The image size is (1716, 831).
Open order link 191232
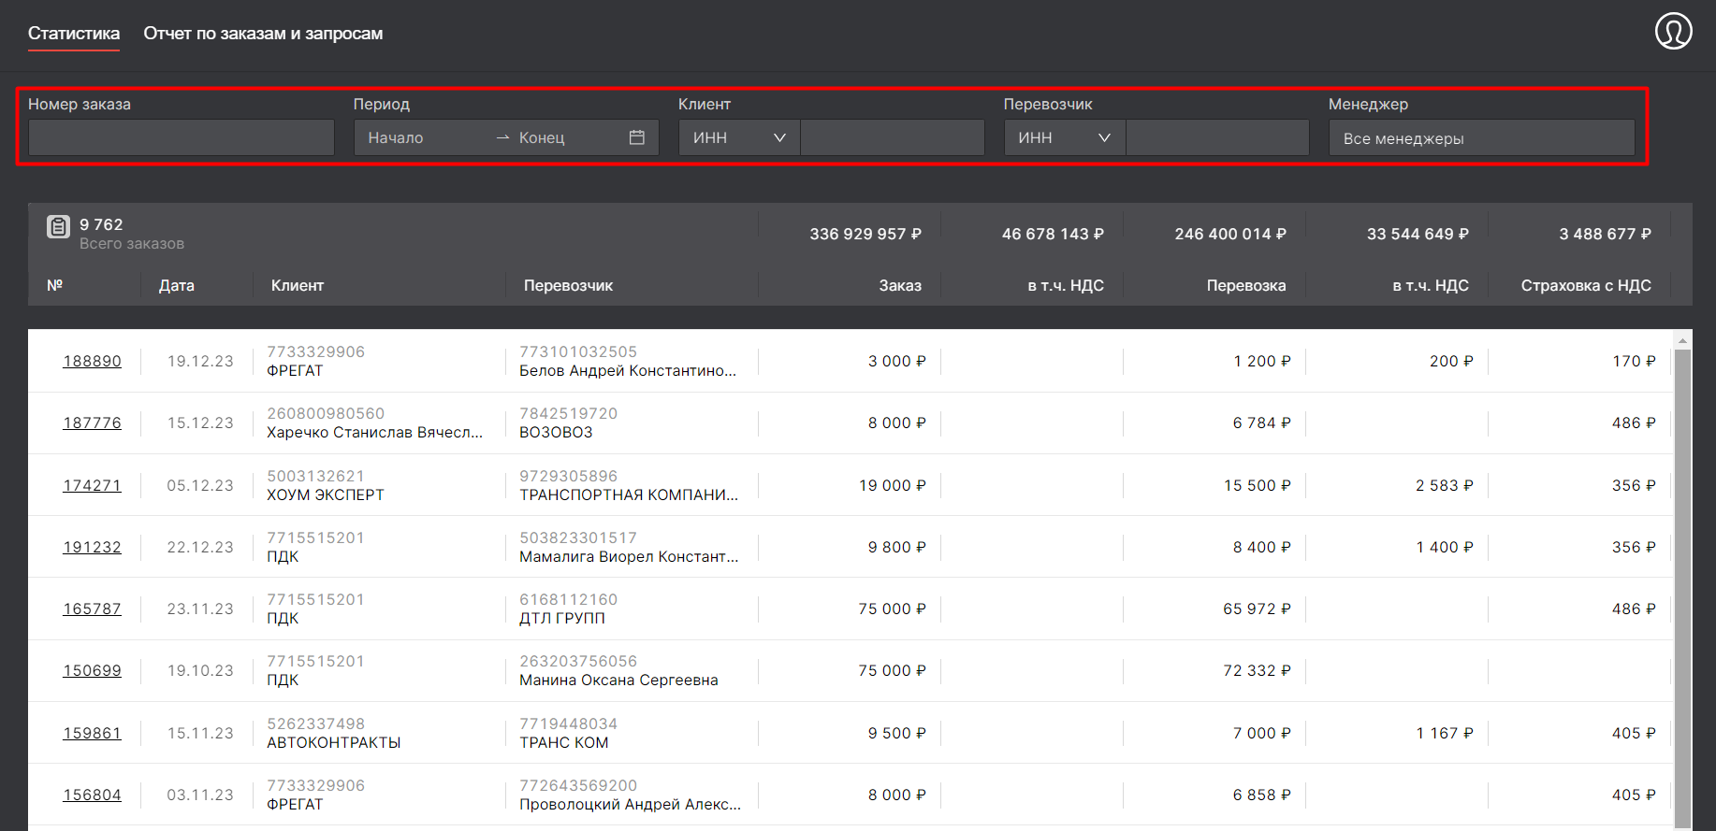click(x=92, y=547)
